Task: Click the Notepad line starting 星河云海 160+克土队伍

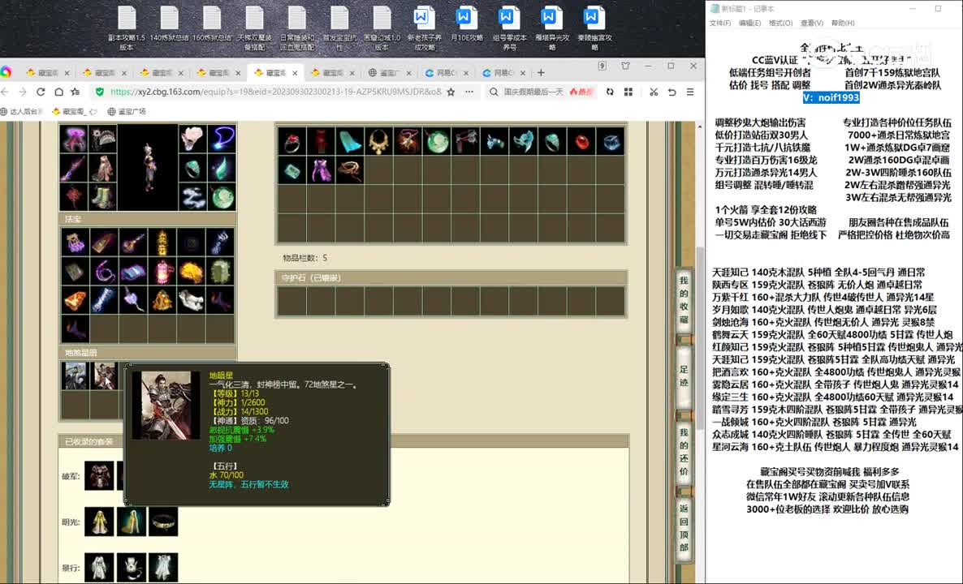Action: click(x=836, y=447)
